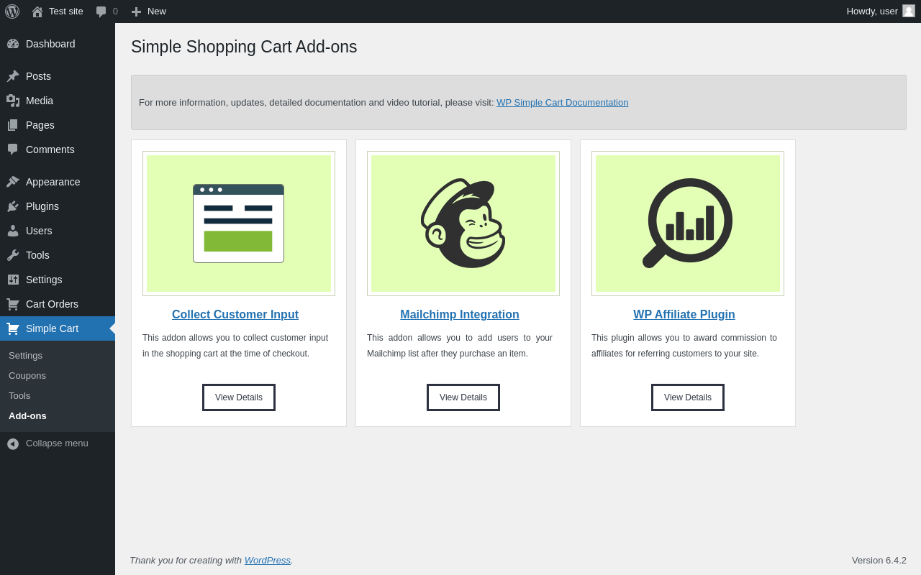The width and height of the screenshot is (921, 575).
Task: Open Dashboard from the sidebar
Action: [50, 44]
